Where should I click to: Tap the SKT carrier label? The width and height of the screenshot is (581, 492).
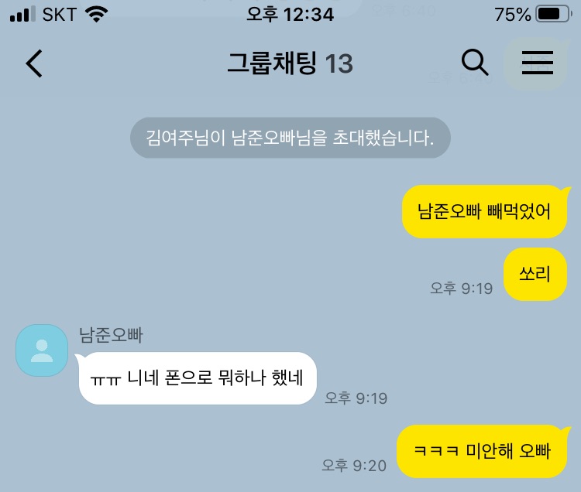click(x=60, y=15)
